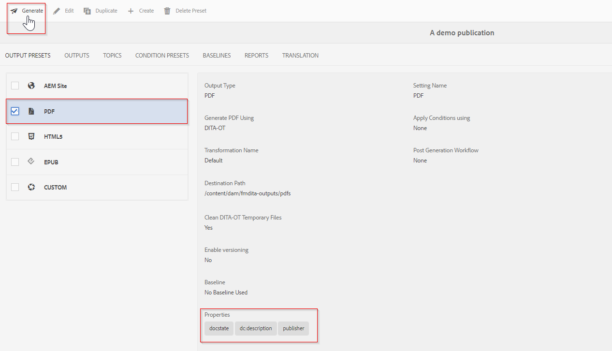Image resolution: width=612 pixels, height=351 pixels.
Task: Click the Generate paper plane icon
Action: tap(15, 10)
